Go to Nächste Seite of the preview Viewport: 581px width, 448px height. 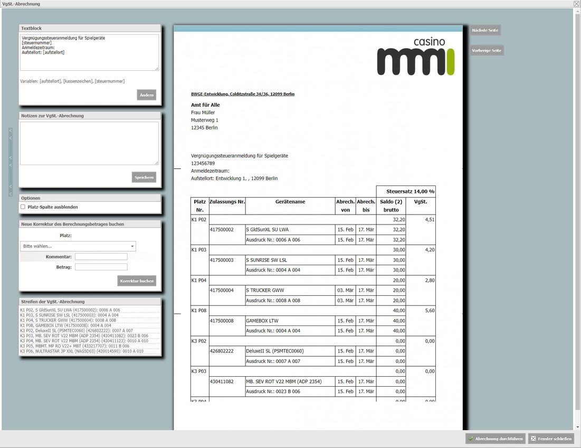[x=485, y=30]
